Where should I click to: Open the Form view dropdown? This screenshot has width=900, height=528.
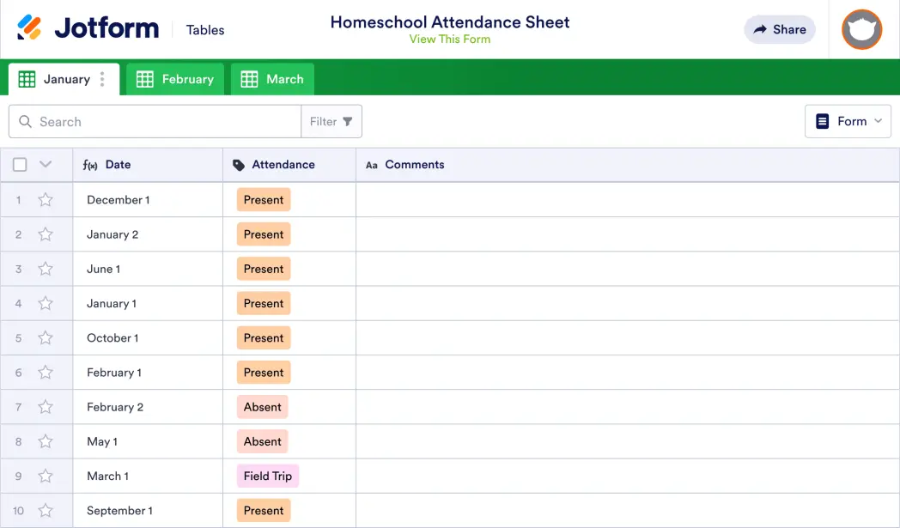click(848, 121)
